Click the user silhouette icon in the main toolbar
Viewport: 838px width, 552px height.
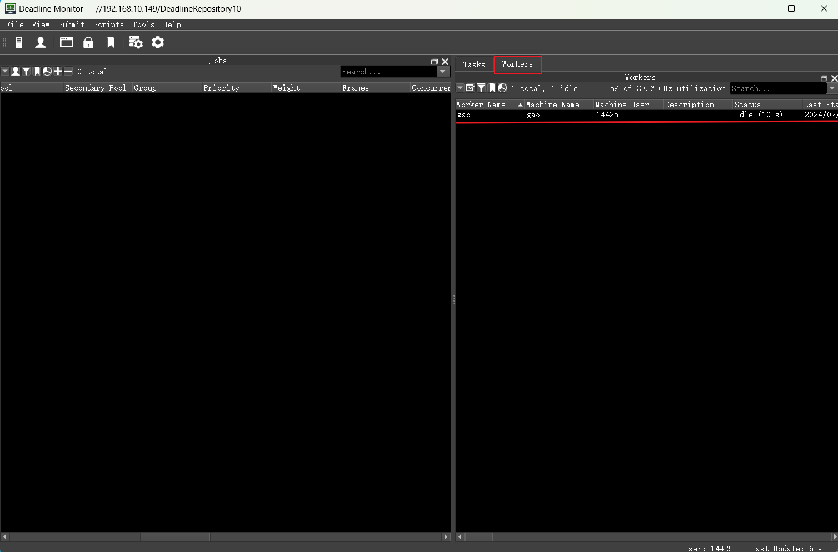coord(41,43)
